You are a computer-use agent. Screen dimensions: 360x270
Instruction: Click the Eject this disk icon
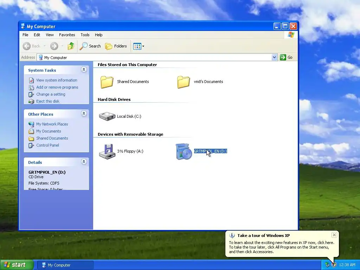[x=31, y=102]
